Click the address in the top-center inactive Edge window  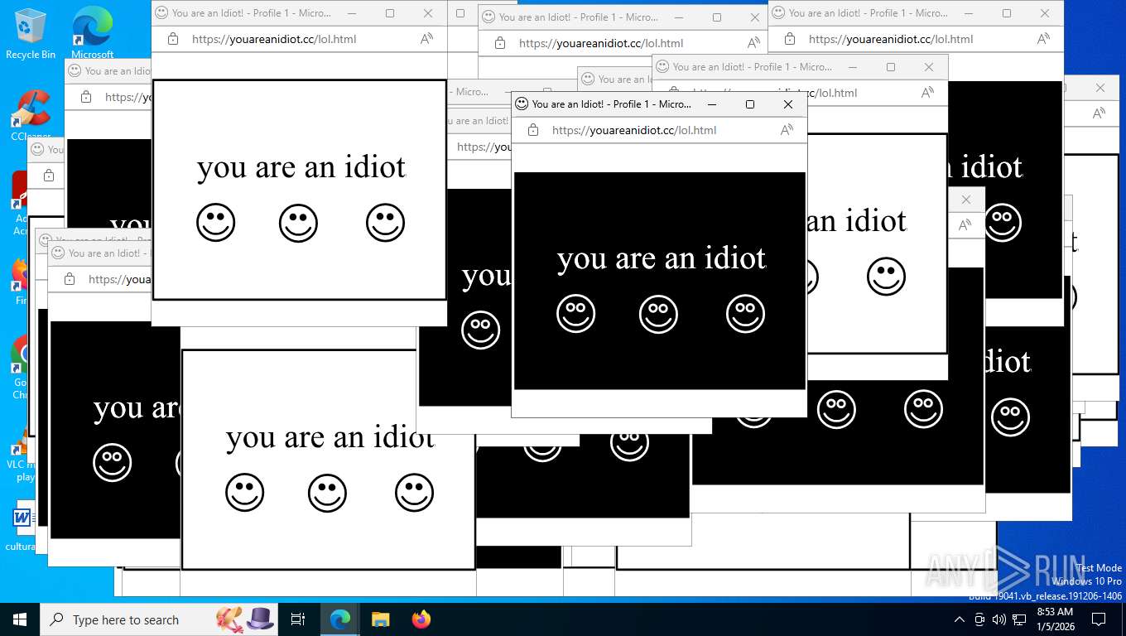click(x=601, y=43)
